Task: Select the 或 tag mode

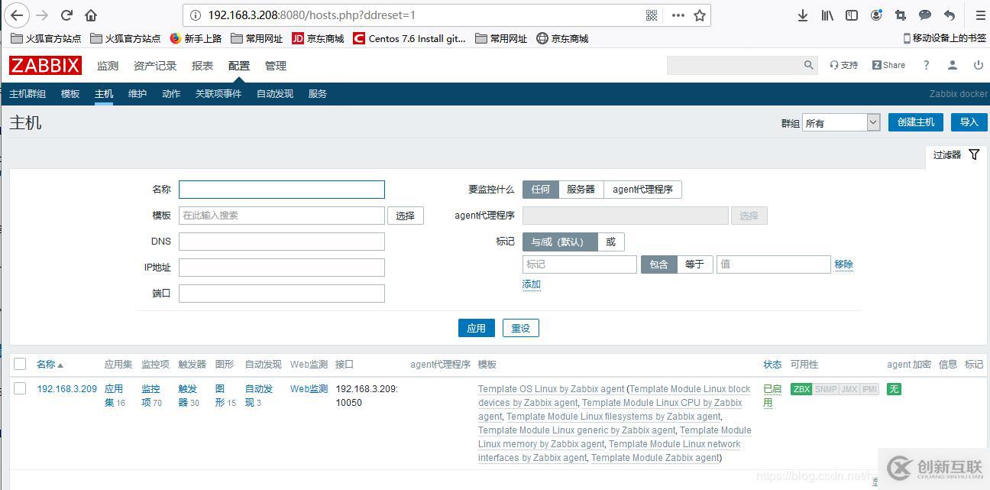Action: tap(611, 242)
